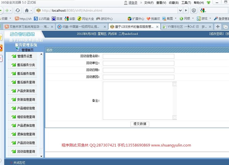
Task: Click 关闭左栏 to hide sidebar
Action: click(19, 163)
